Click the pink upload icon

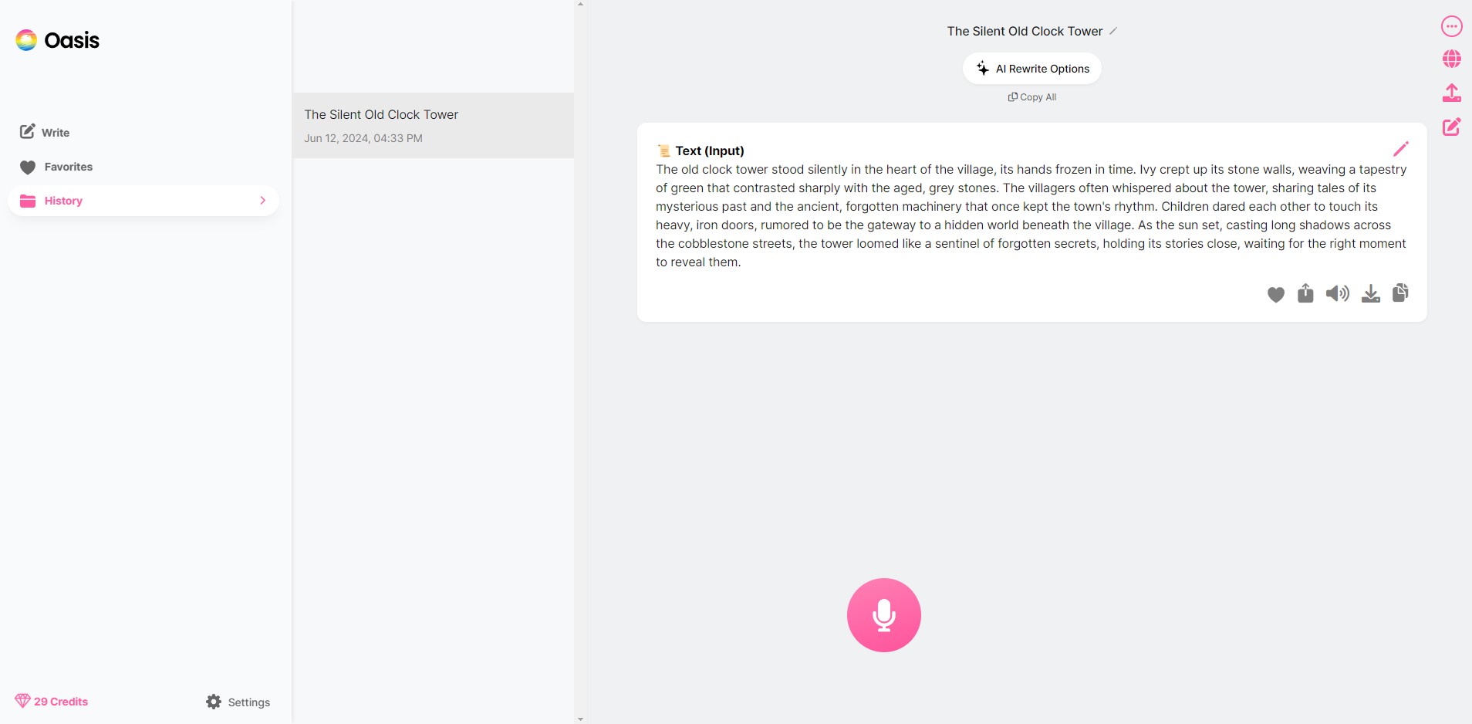[x=1452, y=93]
